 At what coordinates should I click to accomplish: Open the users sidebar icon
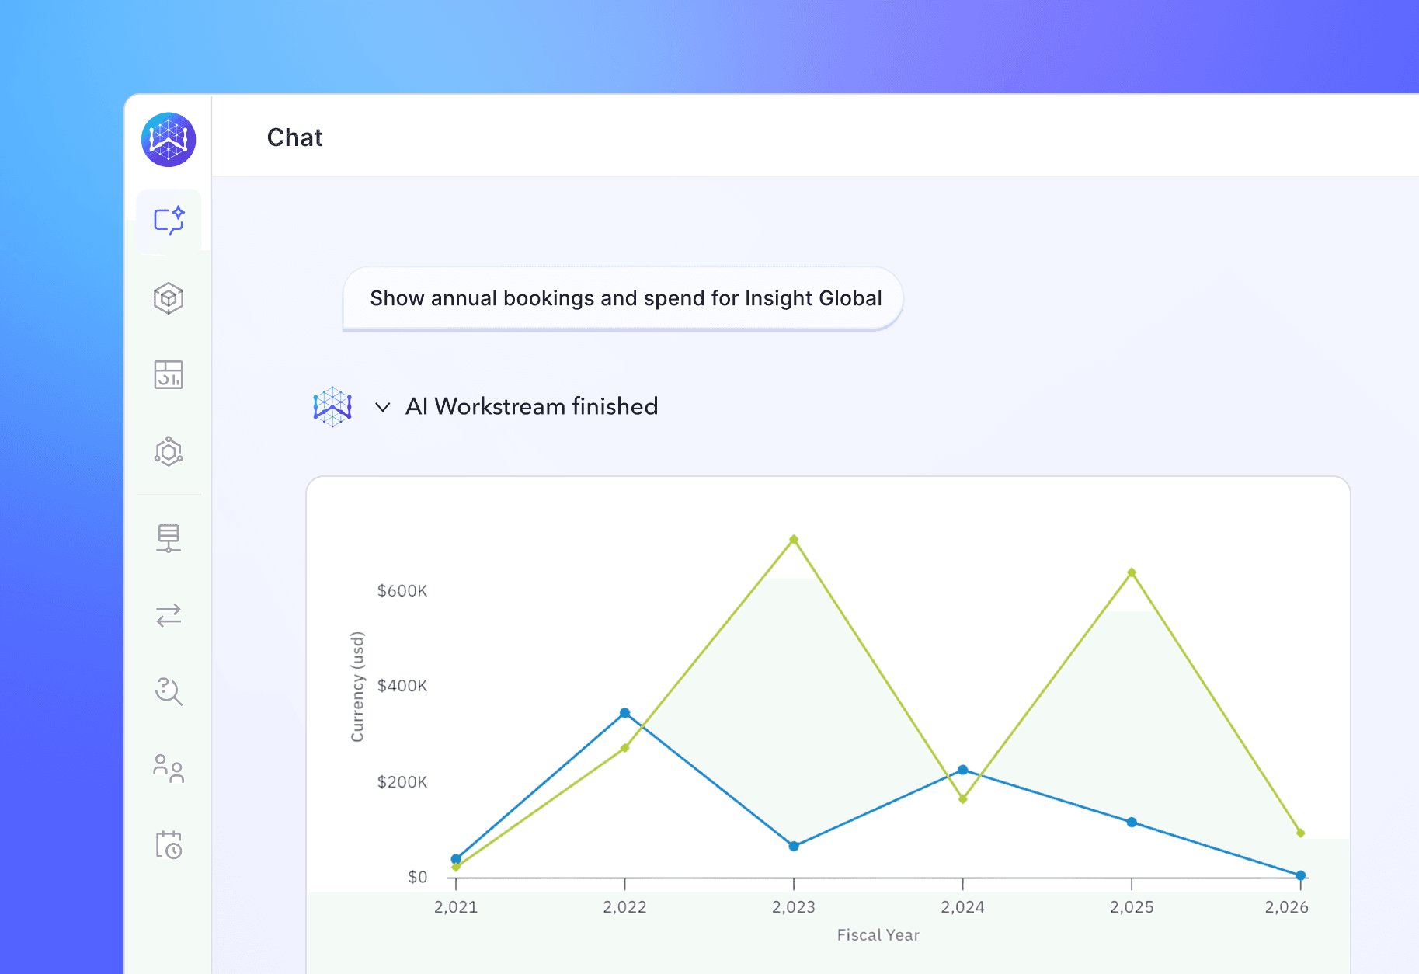click(169, 768)
